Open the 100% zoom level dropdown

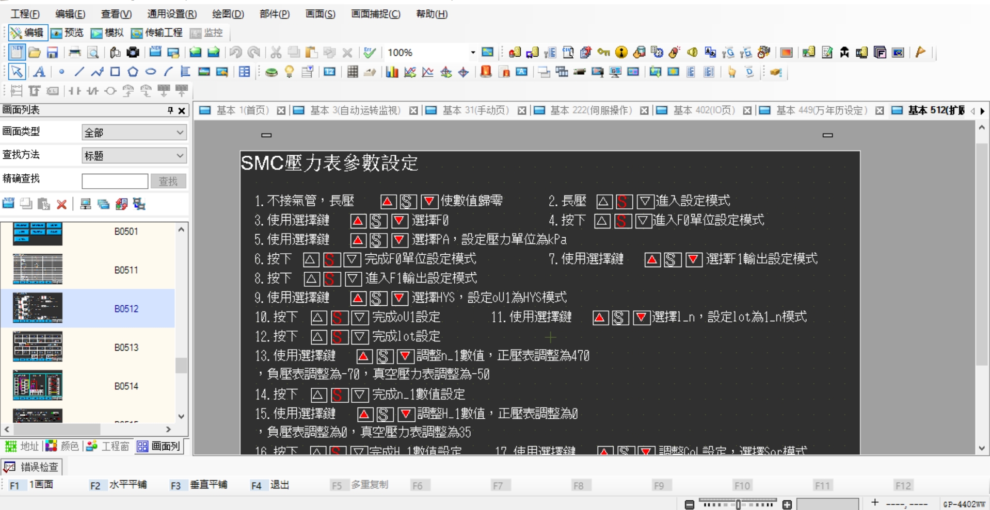[473, 53]
